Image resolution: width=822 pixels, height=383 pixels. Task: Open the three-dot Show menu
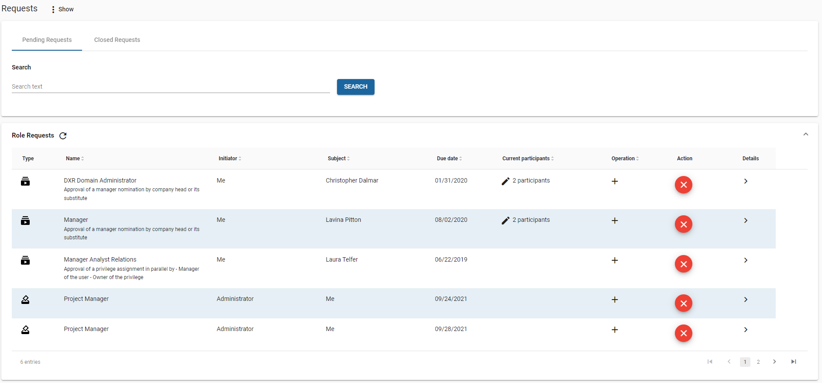point(53,9)
